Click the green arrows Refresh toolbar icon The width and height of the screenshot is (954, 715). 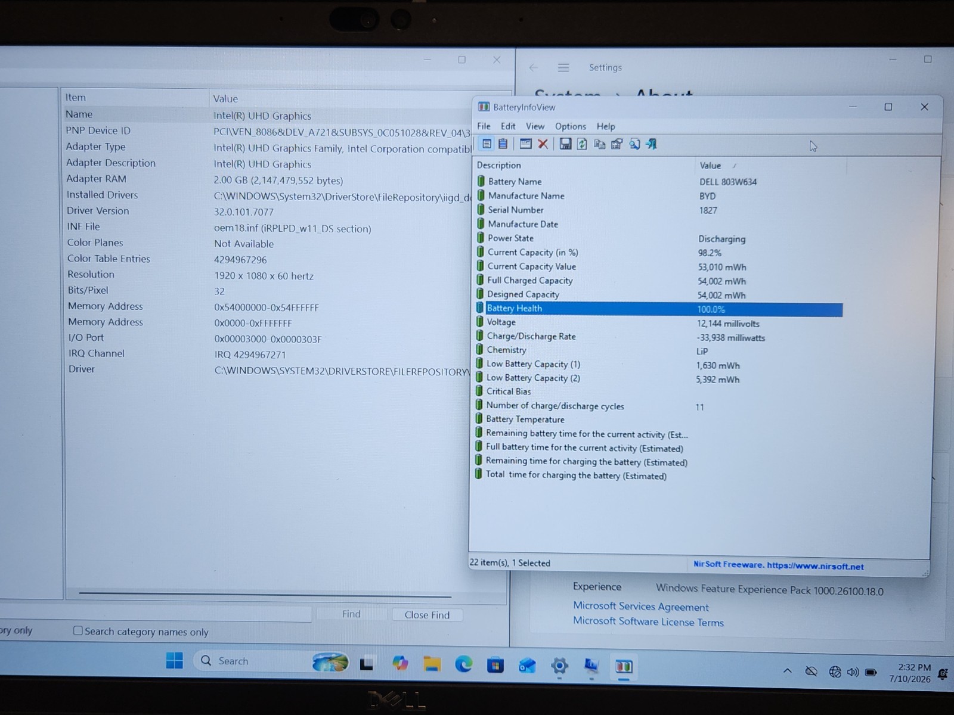coord(582,144)
